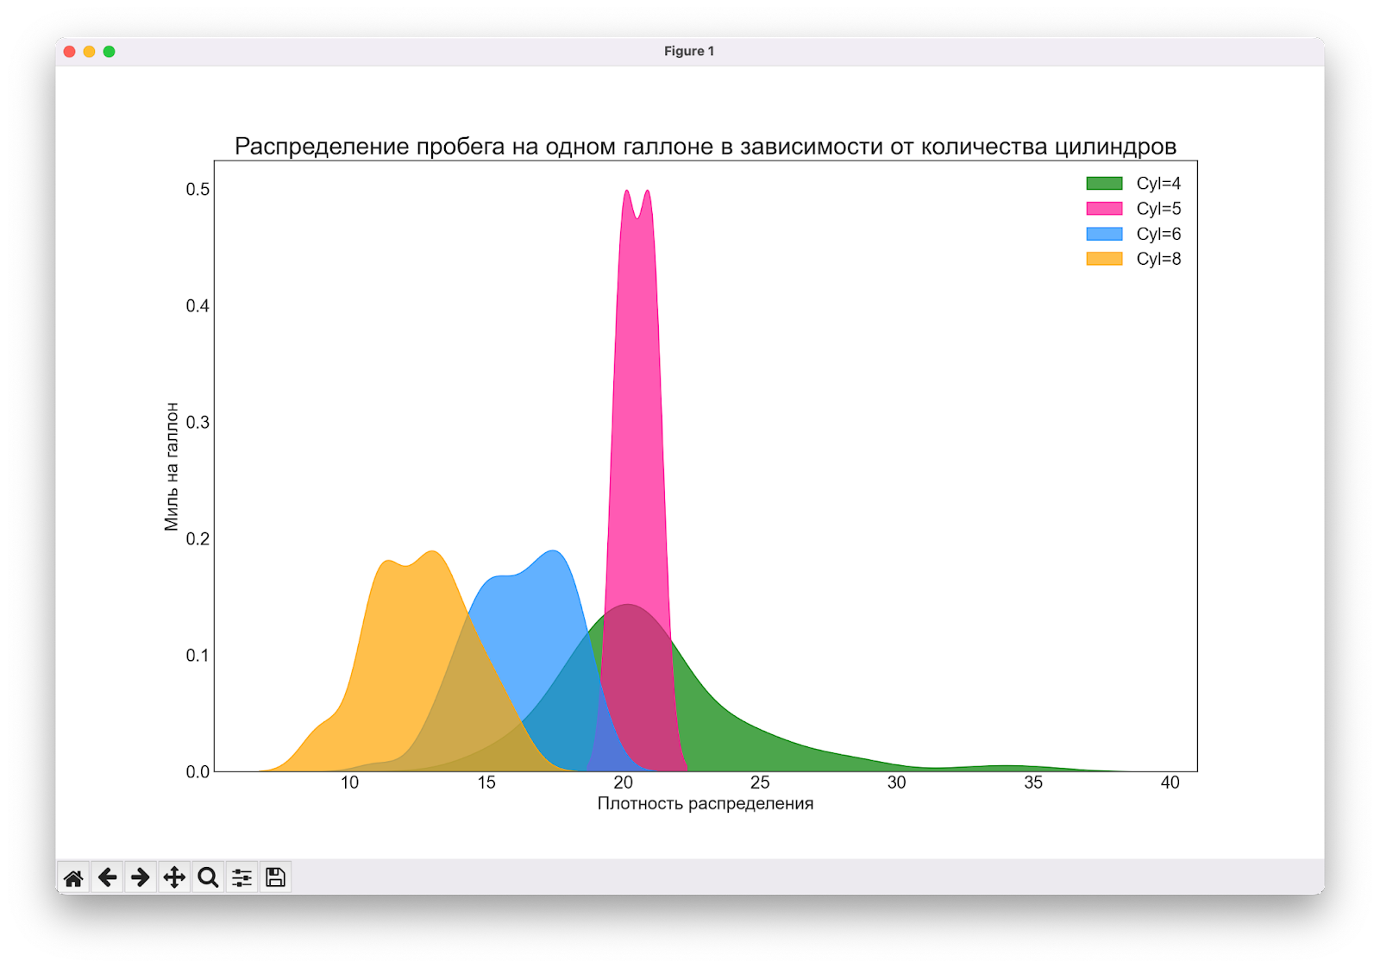Minimize the window with the yellow button
Viewport: 1380px width, 968px height.
coord(90,52)
